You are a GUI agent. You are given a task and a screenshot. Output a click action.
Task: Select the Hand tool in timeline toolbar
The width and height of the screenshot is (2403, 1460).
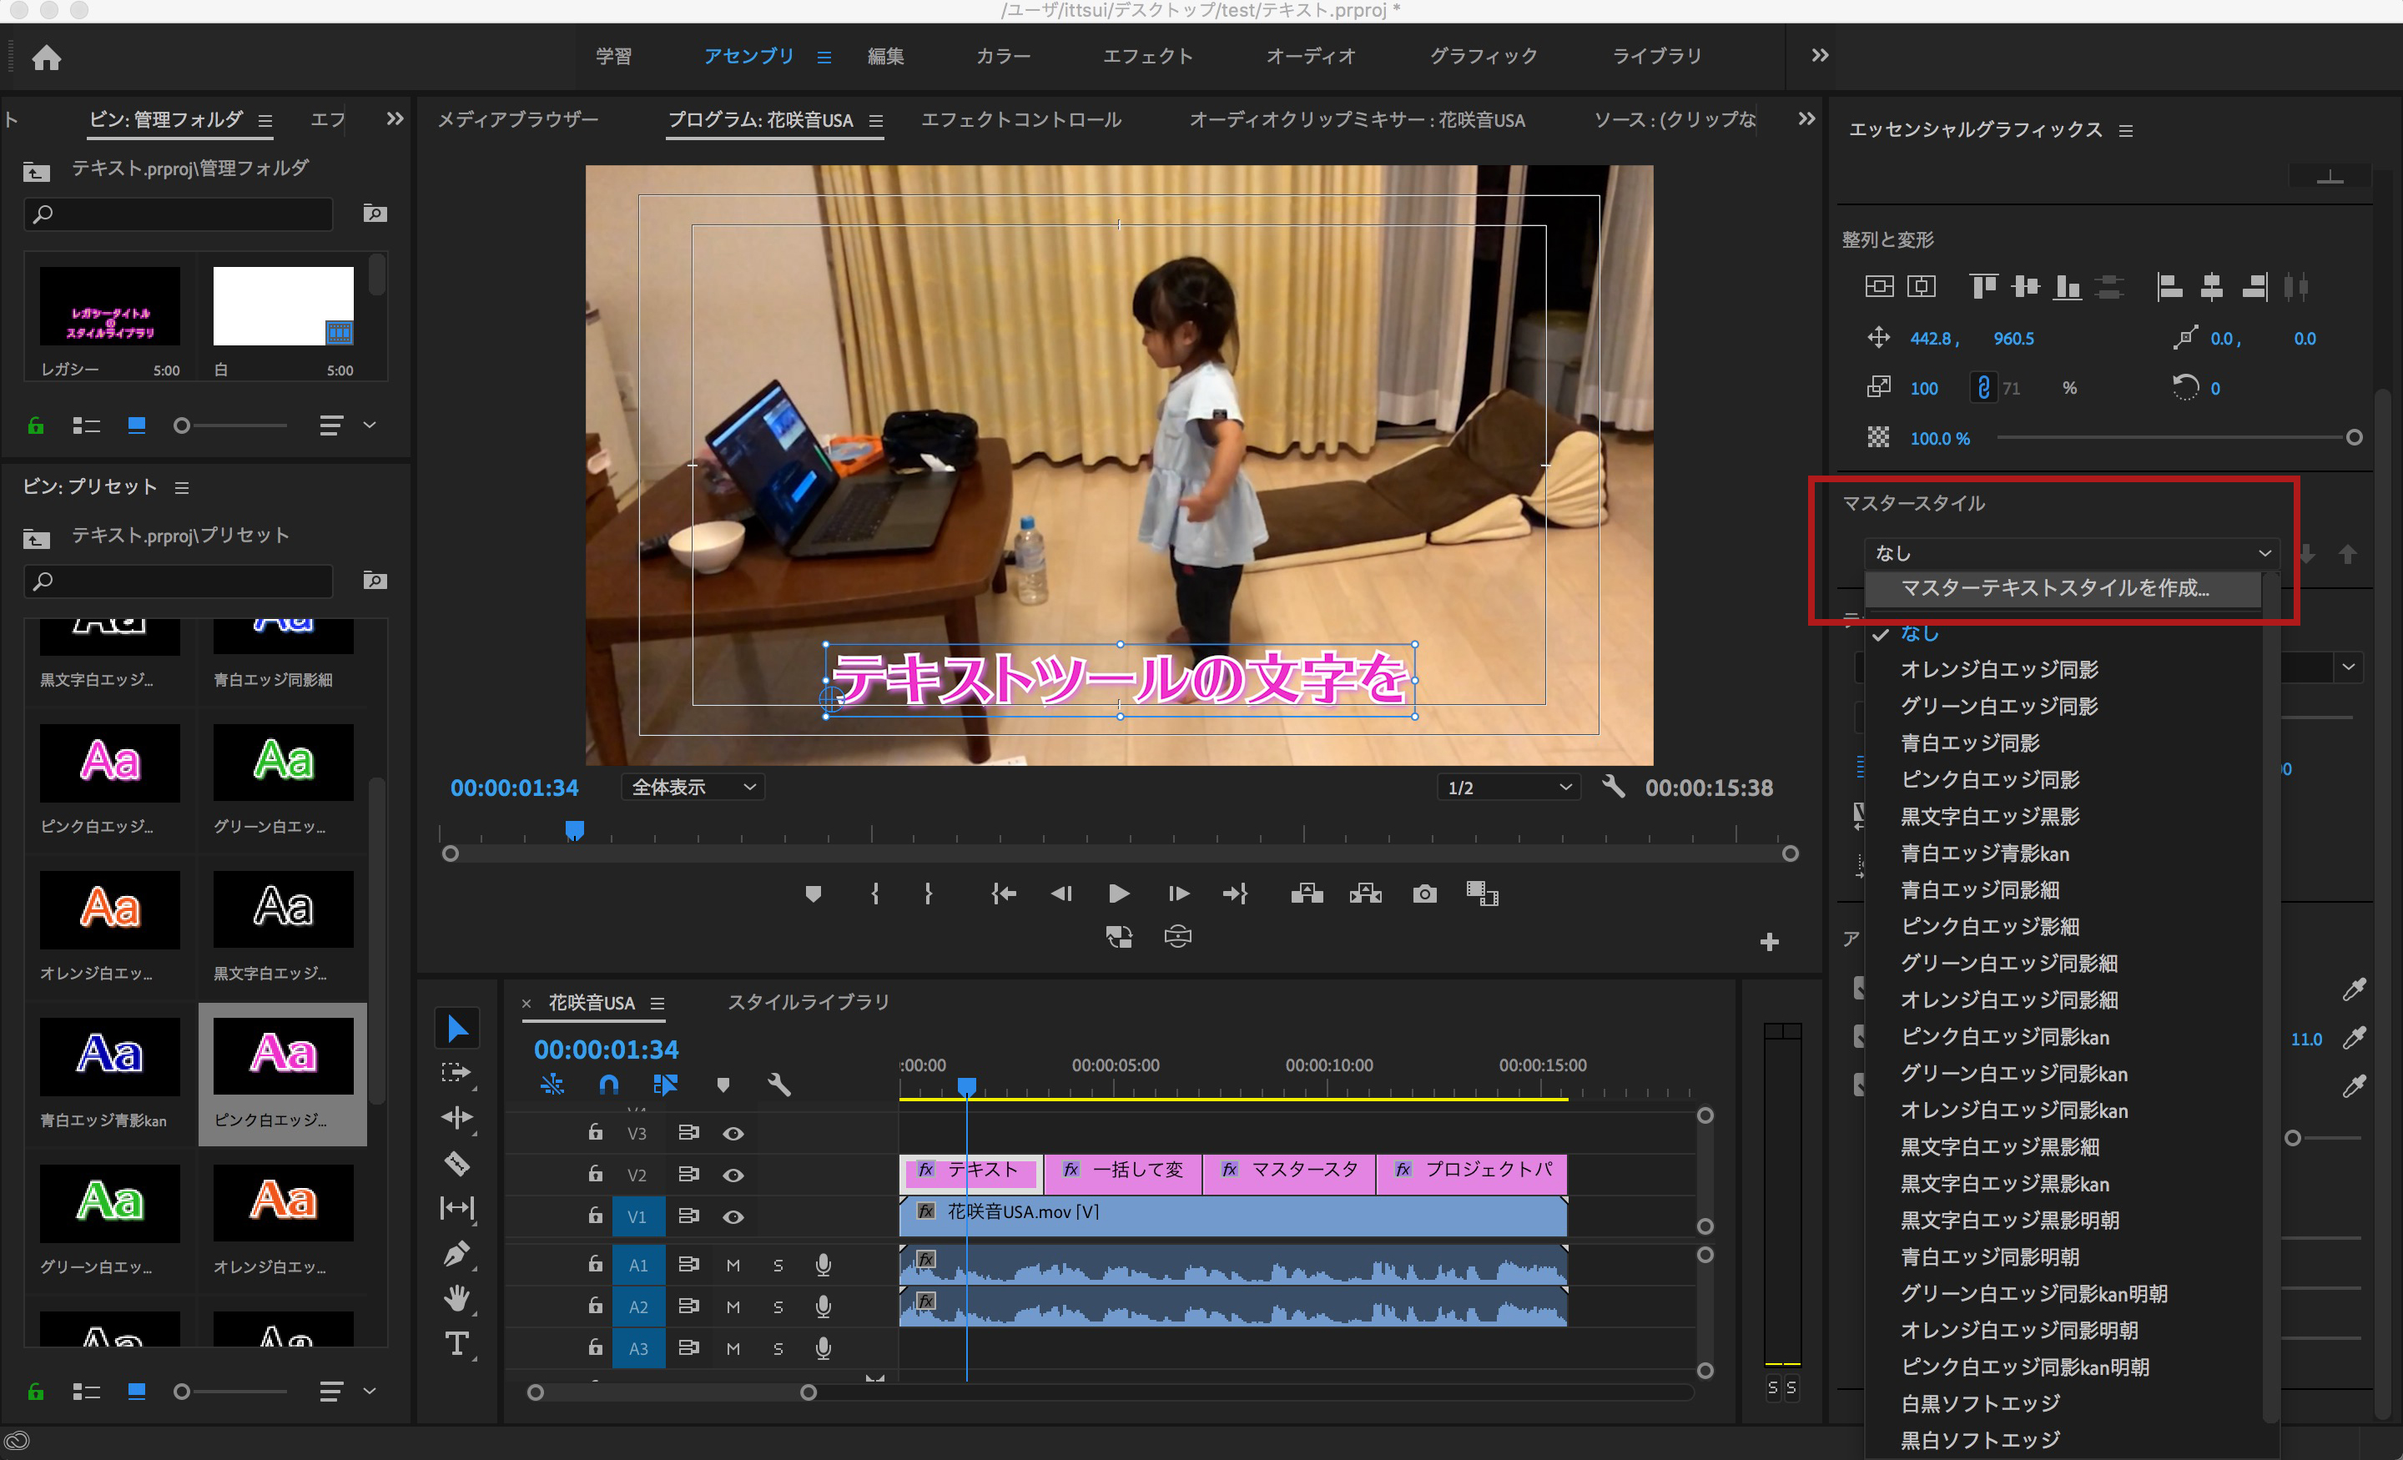(x=456, y=1297)
